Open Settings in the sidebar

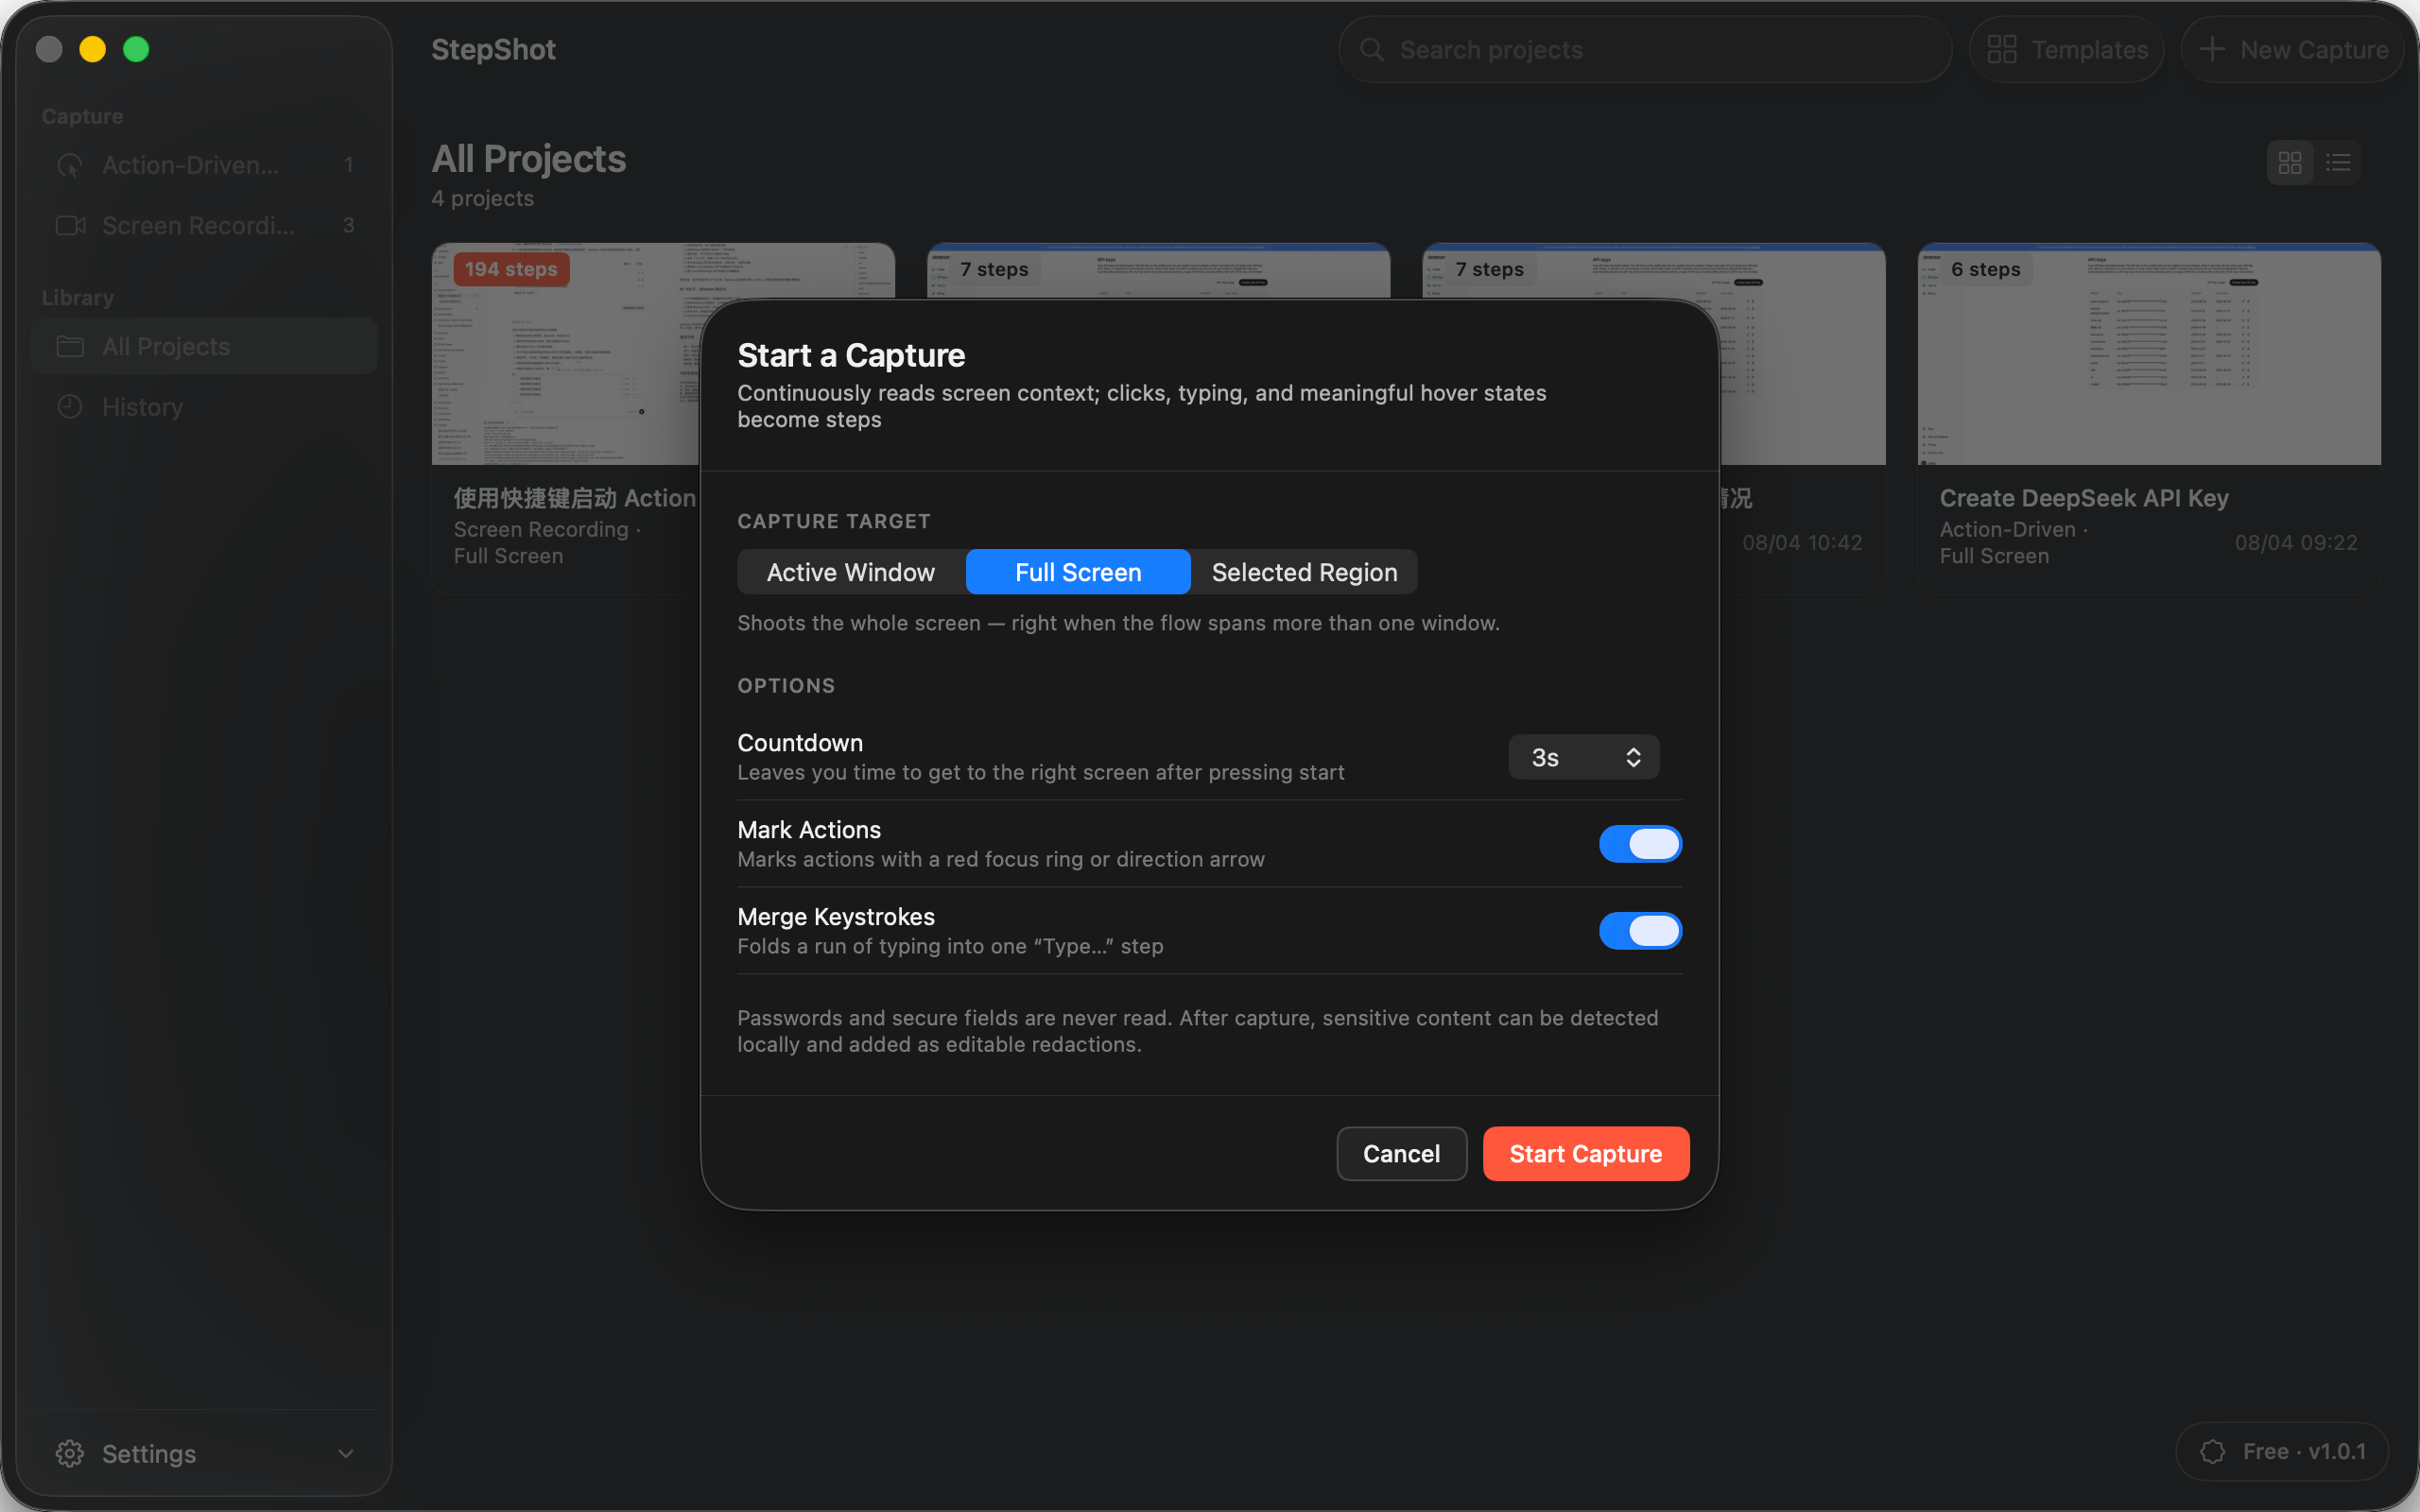point(204,1453)
